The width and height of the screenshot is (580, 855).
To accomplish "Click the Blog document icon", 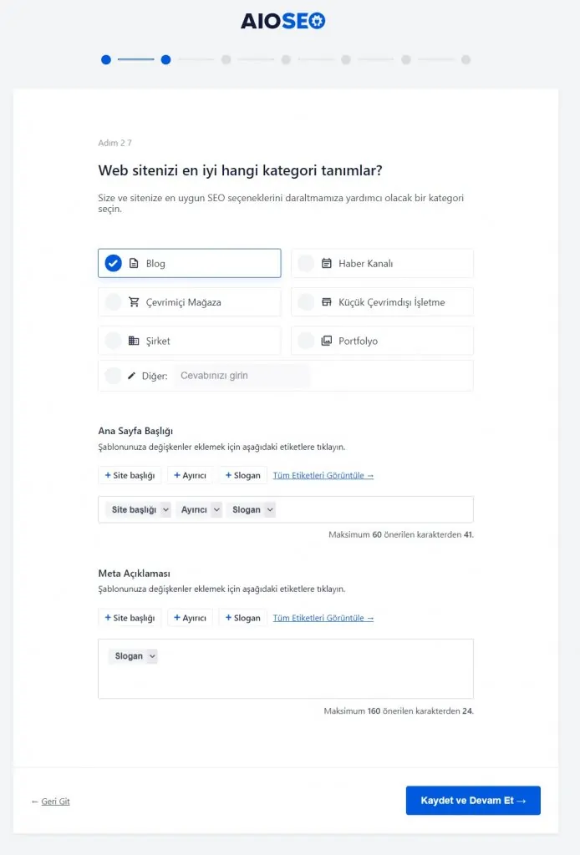I will pyautogui.click(x=134, y=264).
